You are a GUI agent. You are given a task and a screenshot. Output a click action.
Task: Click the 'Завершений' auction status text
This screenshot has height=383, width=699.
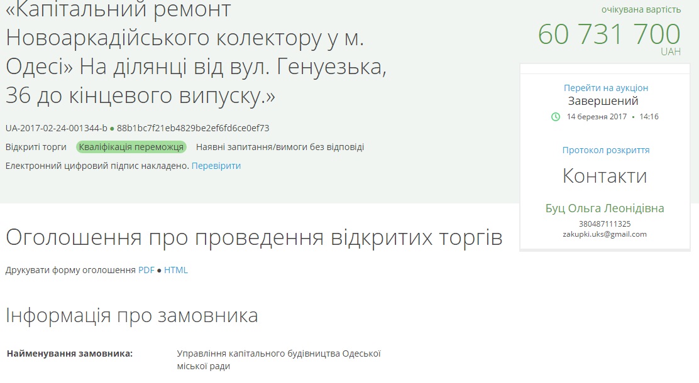(603, 101)
